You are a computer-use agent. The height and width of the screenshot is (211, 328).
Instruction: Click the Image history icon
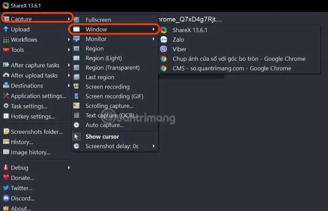6,152
